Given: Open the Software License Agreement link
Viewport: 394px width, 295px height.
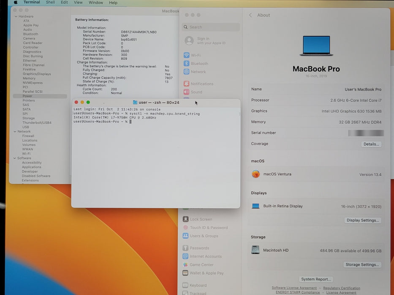Looking at the screenshot, I should tap(294, 288).
